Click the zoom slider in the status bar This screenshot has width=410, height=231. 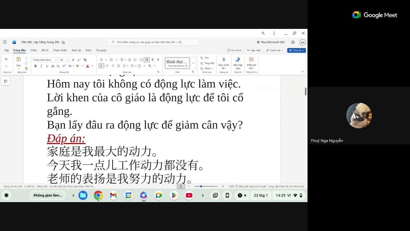pos(206,186)
